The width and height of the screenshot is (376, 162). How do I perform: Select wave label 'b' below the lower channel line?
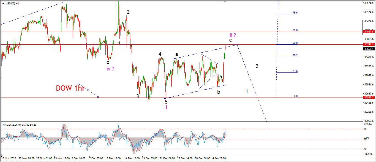tap(219, 92)
